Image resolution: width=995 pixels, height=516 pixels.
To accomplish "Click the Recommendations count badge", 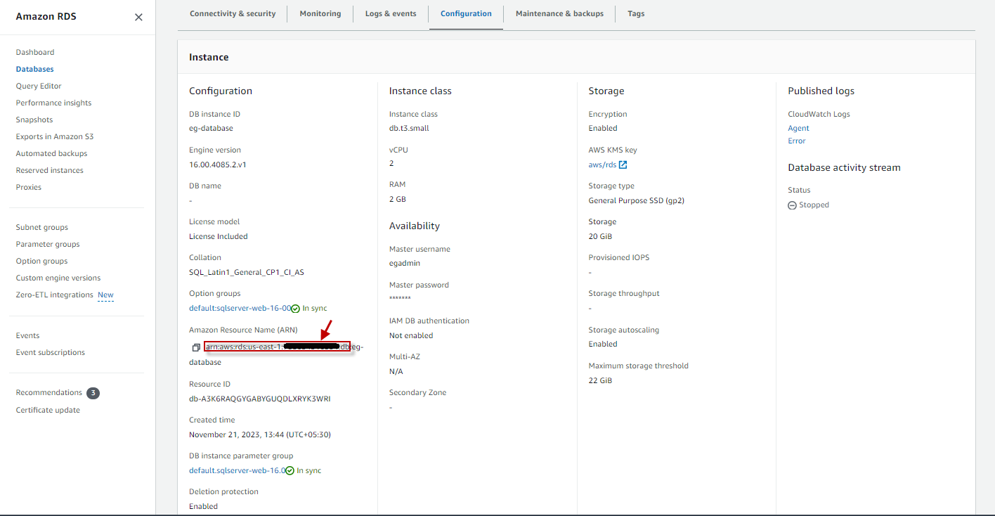I will (x=93, y=393).
